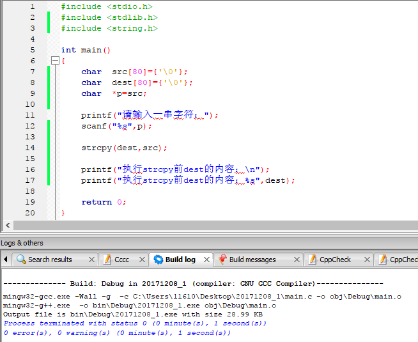Click line number 5 in the gutter
The width and height of the screenshot is (418, 342).
(x=33, y=50)
